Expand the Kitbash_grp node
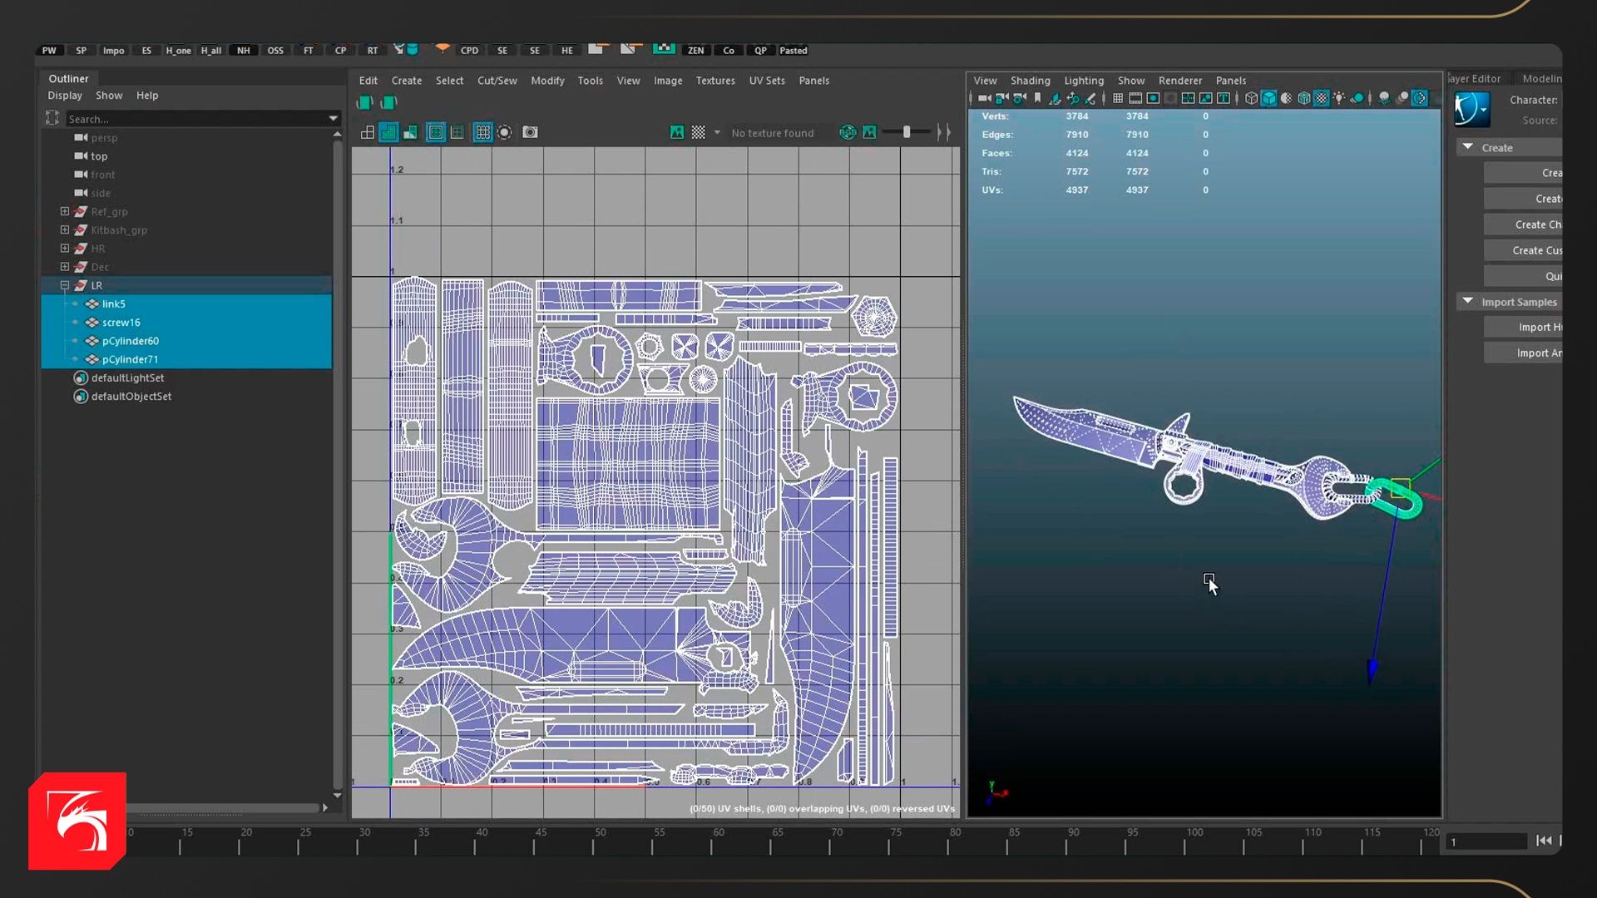 tap(65, 230)
